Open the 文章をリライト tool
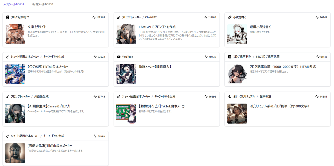 [37, 27]
